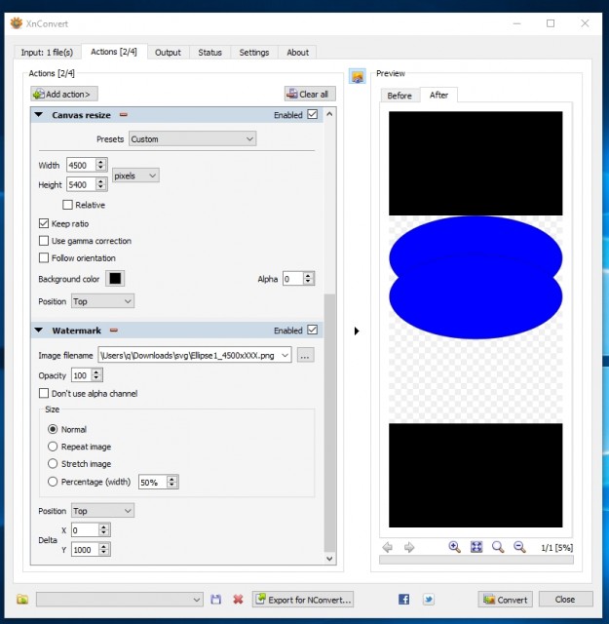
Task: Adjust the Width spinner arrows
Action: click(101, 165)
